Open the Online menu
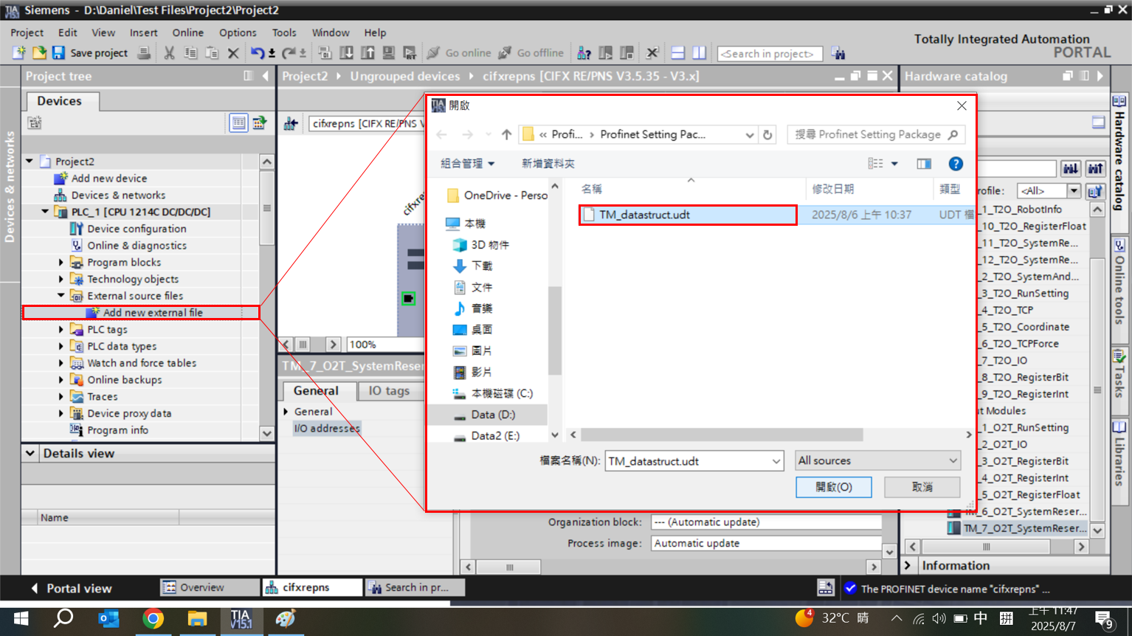 pos(188,32)
